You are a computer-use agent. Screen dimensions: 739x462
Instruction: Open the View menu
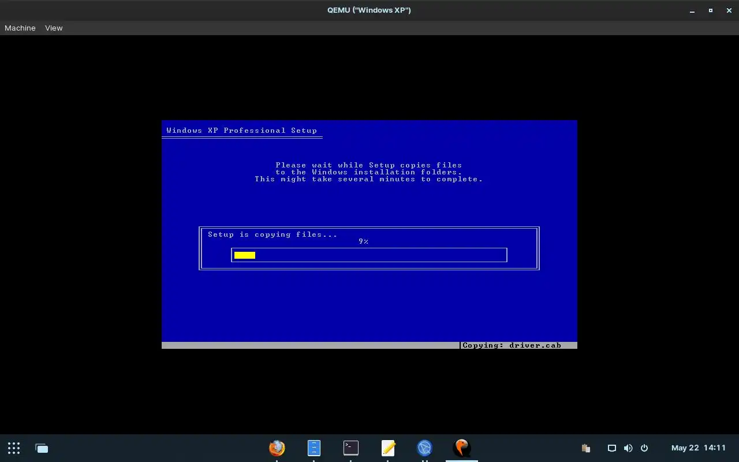pyautogui.click(x=54, y=28)
